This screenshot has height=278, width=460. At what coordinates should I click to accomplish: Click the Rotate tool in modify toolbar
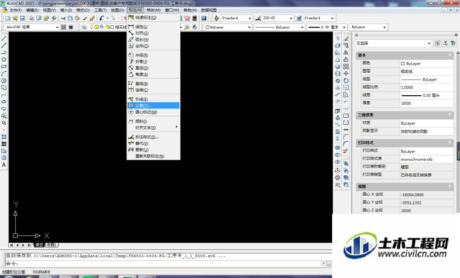click(x=346, y=81)
